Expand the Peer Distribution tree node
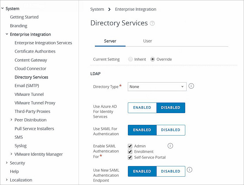 12,120
